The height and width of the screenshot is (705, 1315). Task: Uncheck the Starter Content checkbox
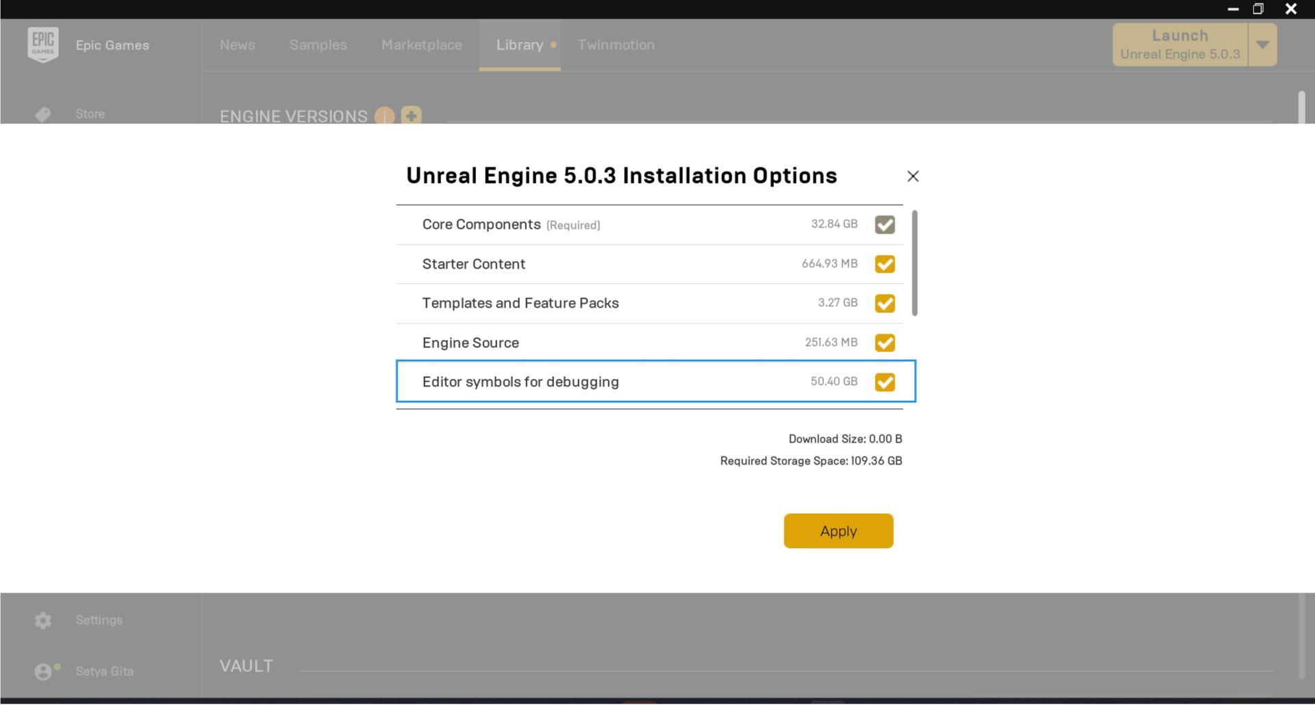click(884, 264)
